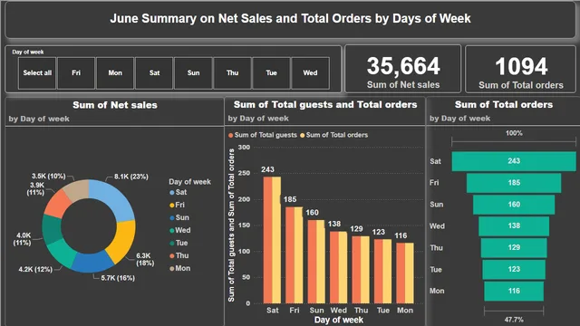Click the Sat bar in the column chart
This screenshot has width=580, height=326.
click(272, 240)
